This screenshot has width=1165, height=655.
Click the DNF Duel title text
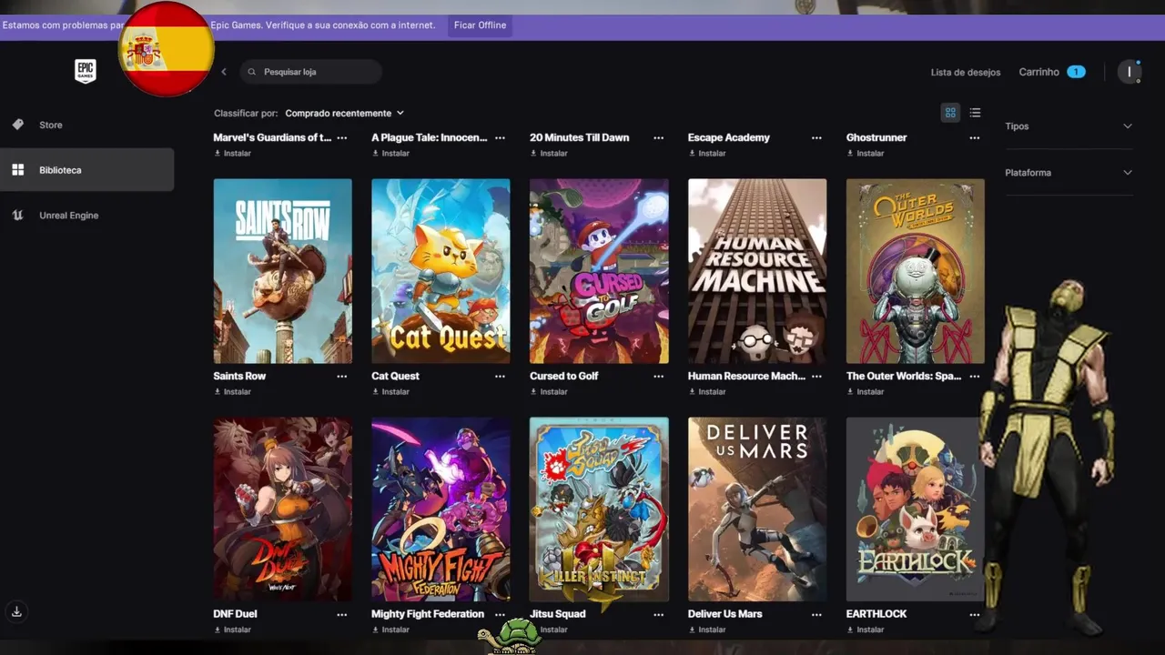235,614
